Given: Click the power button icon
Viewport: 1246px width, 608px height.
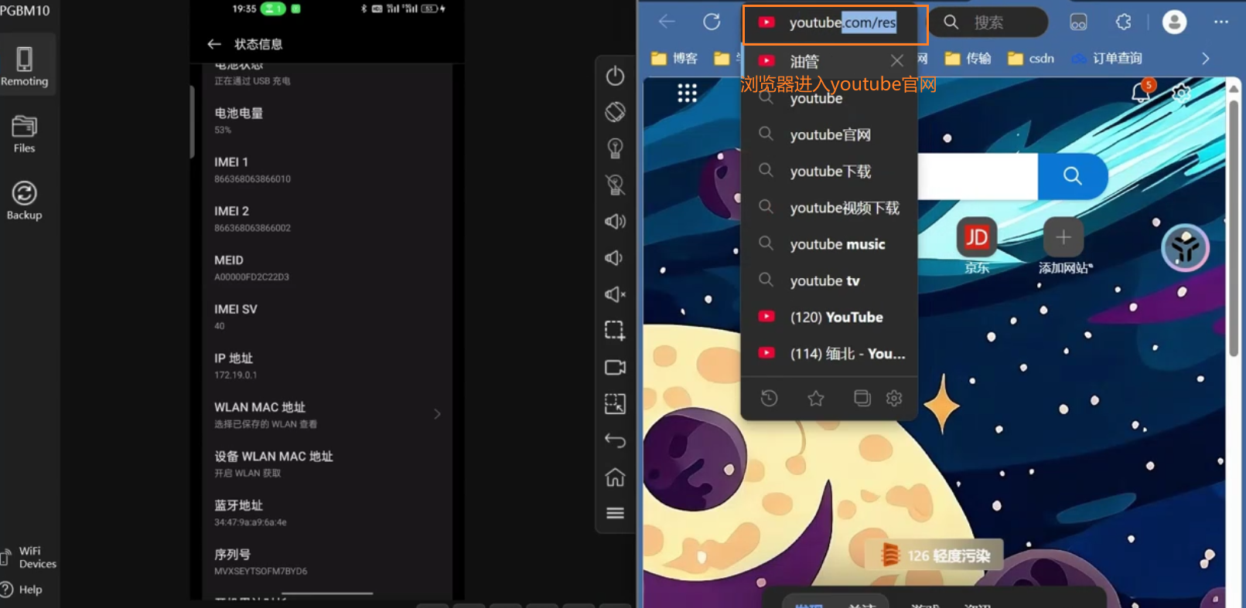Looking at the screenshot, I should tap(615, 76).
